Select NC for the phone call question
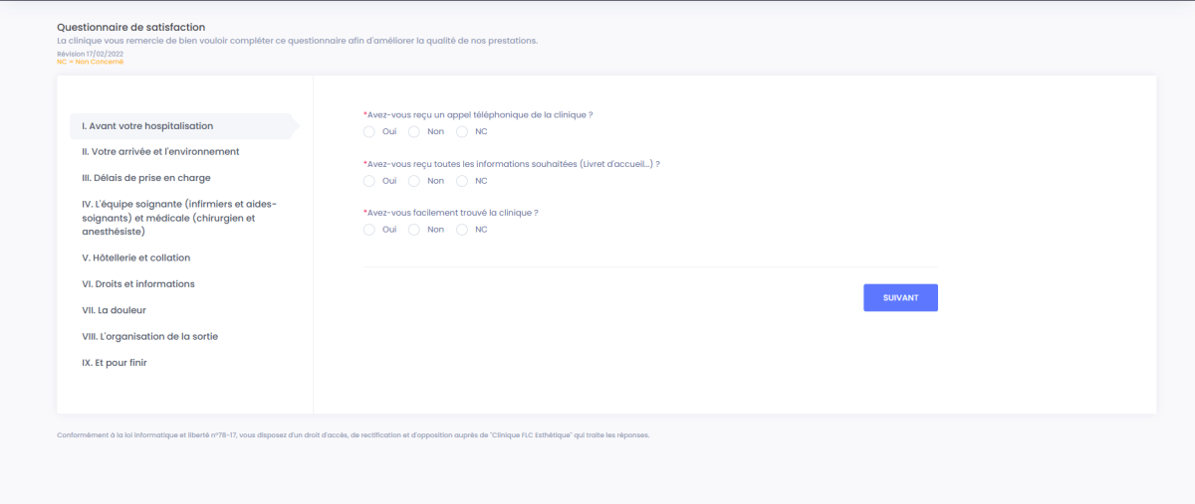1195x504 pixels. pyautogui.click(x=462, y=132)
